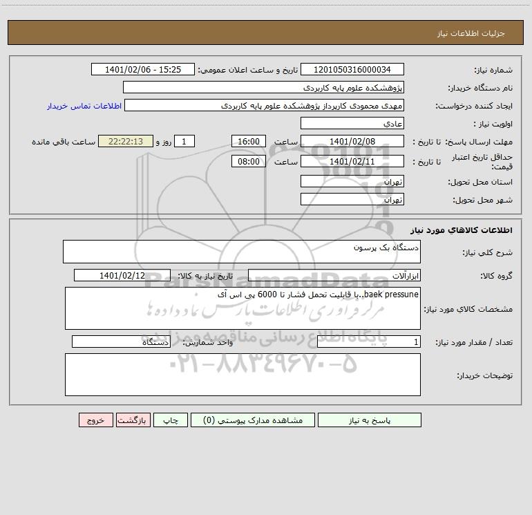Click the remaining time countdown 22:22:13
The width and height of the screenshot is (532, 515).
click(x=126, y=141)
